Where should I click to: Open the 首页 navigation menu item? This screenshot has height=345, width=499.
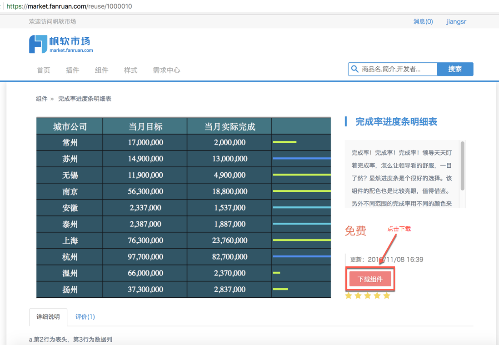(x=44, y=70)
